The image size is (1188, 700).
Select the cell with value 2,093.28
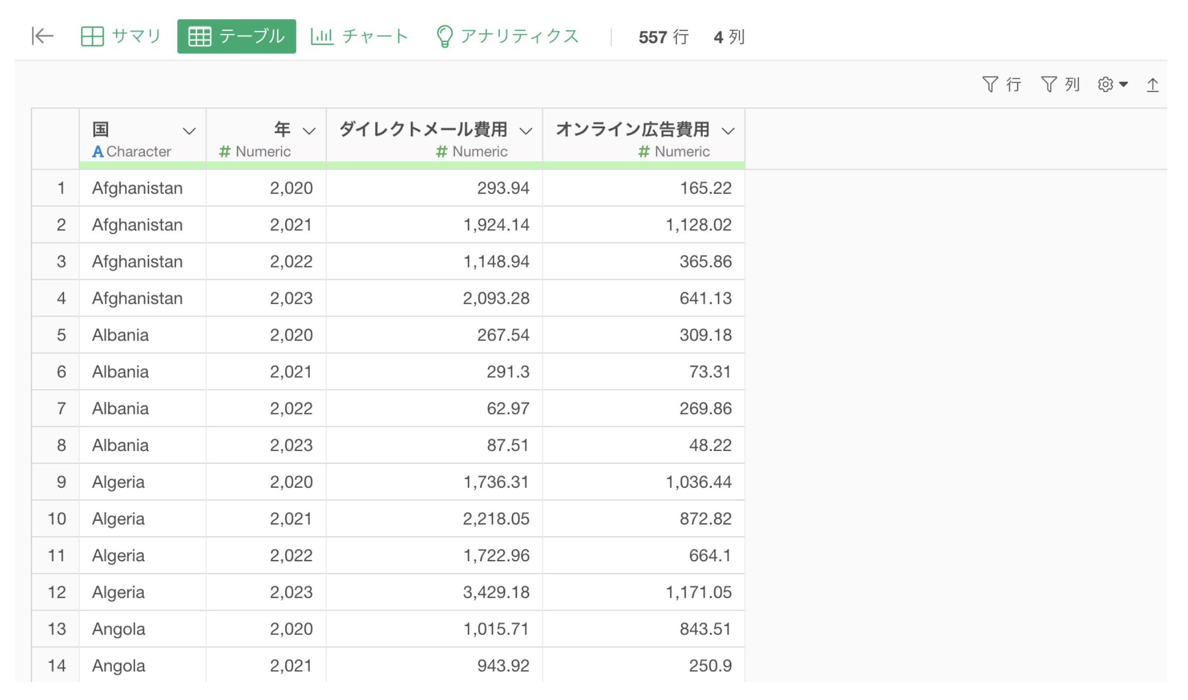[x=434, y=298]
